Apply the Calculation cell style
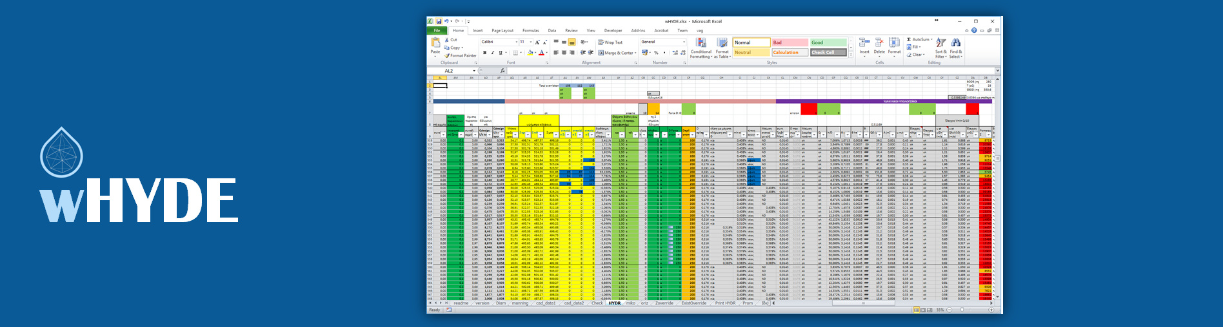The width and height of the screenshot is (1223, 327). click(x=790, y=53)
